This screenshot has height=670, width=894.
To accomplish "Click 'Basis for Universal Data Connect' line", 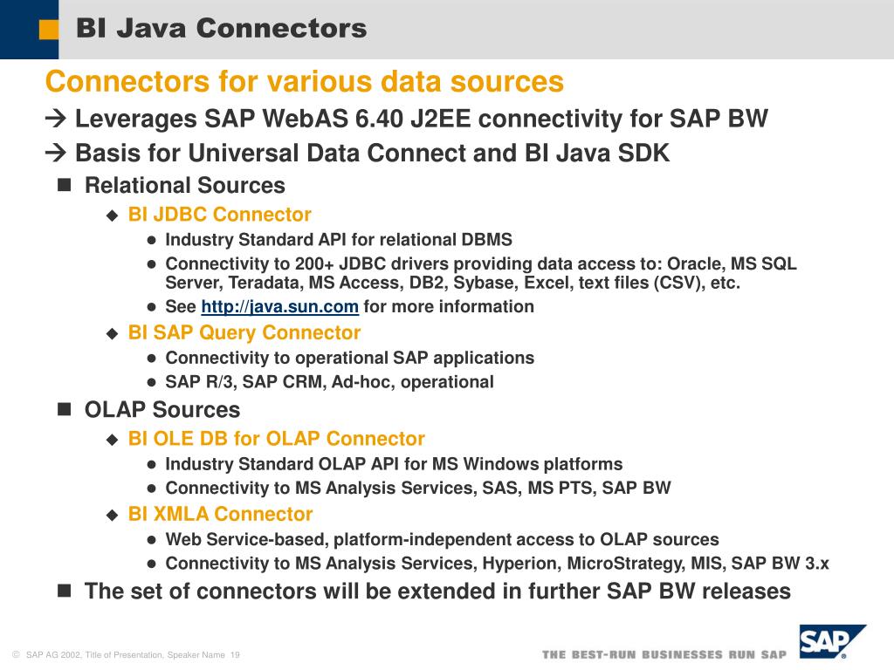I will (x=372, y=154).
